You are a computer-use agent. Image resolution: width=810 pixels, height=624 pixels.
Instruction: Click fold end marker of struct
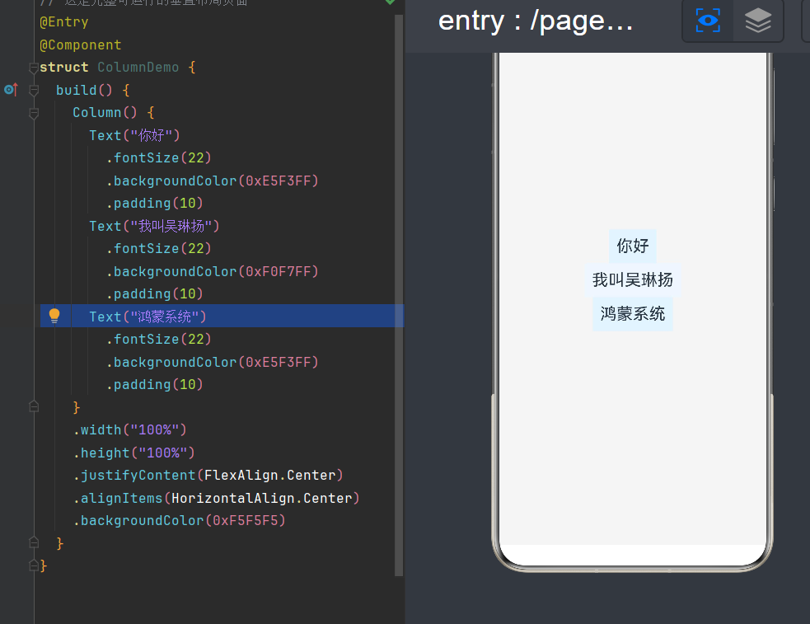34,565
